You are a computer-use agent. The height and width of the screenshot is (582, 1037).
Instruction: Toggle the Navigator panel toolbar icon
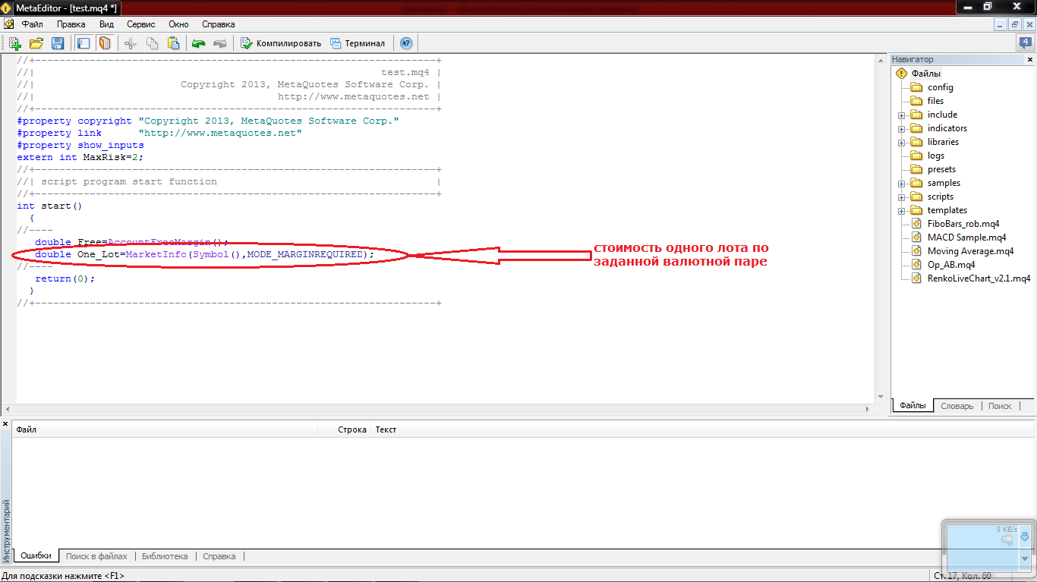pyautogui.click(x=84, y=43)
